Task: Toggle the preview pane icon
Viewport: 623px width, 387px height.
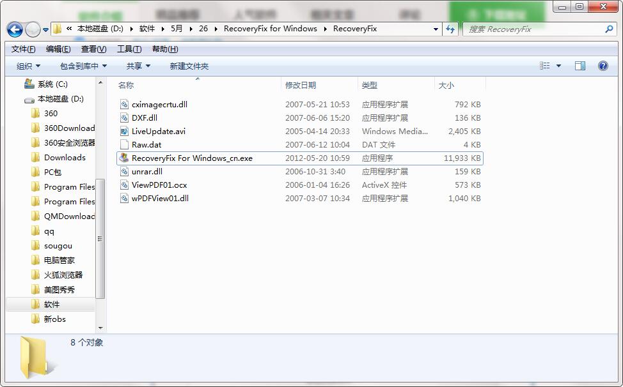Action: click(580, 66)
